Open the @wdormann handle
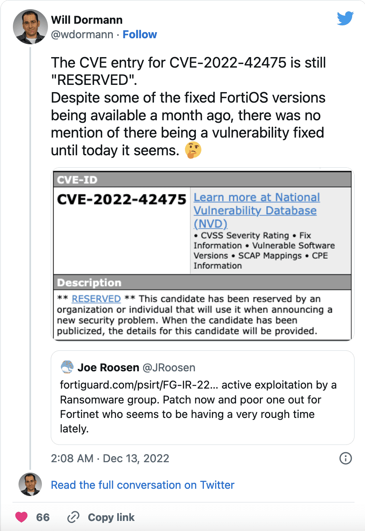Viewport: 365px width, 531px height. pos(82,35)
